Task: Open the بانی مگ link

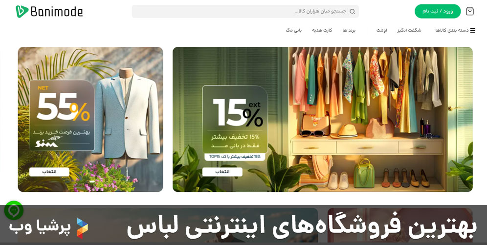Action: [x=294, y=30]
